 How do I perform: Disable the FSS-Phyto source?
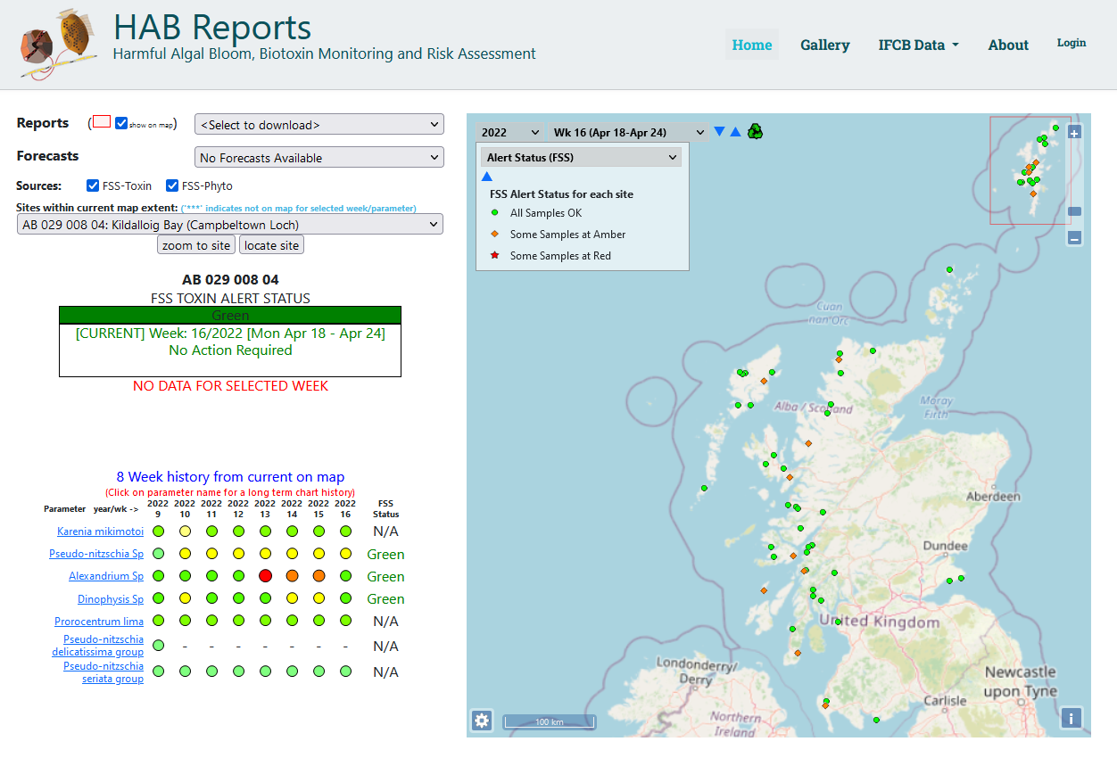pyautogui.click(x=171, y=185)
